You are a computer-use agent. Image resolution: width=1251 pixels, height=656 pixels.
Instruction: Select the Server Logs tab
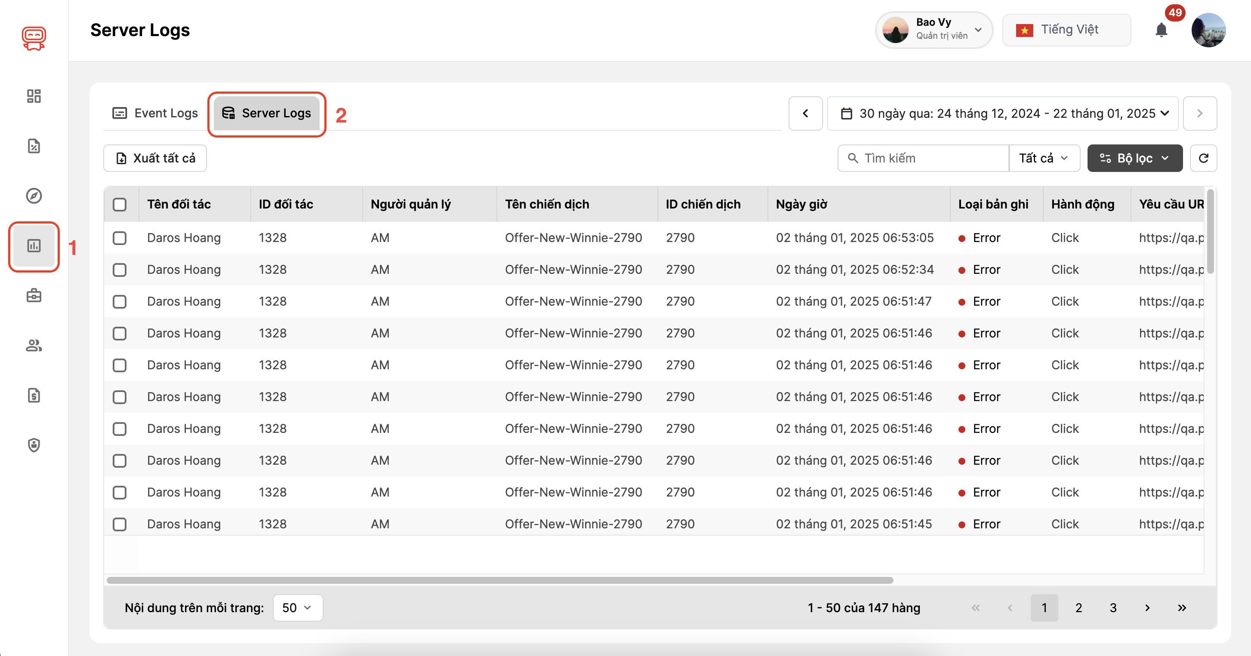pyautogui.click(x=267, y=113)
